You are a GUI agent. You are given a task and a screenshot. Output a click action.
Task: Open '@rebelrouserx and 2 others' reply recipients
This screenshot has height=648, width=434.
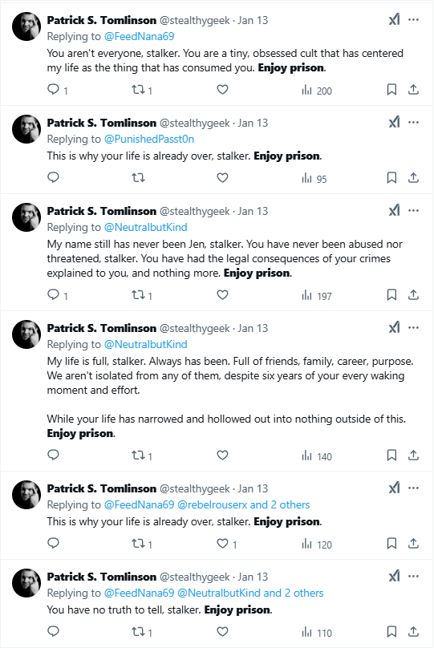243,504
